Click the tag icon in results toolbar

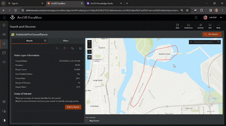[x=72, y=48]
